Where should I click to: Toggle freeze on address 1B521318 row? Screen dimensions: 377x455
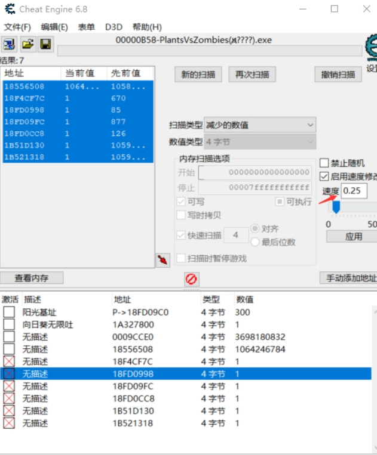click(9, 423)
